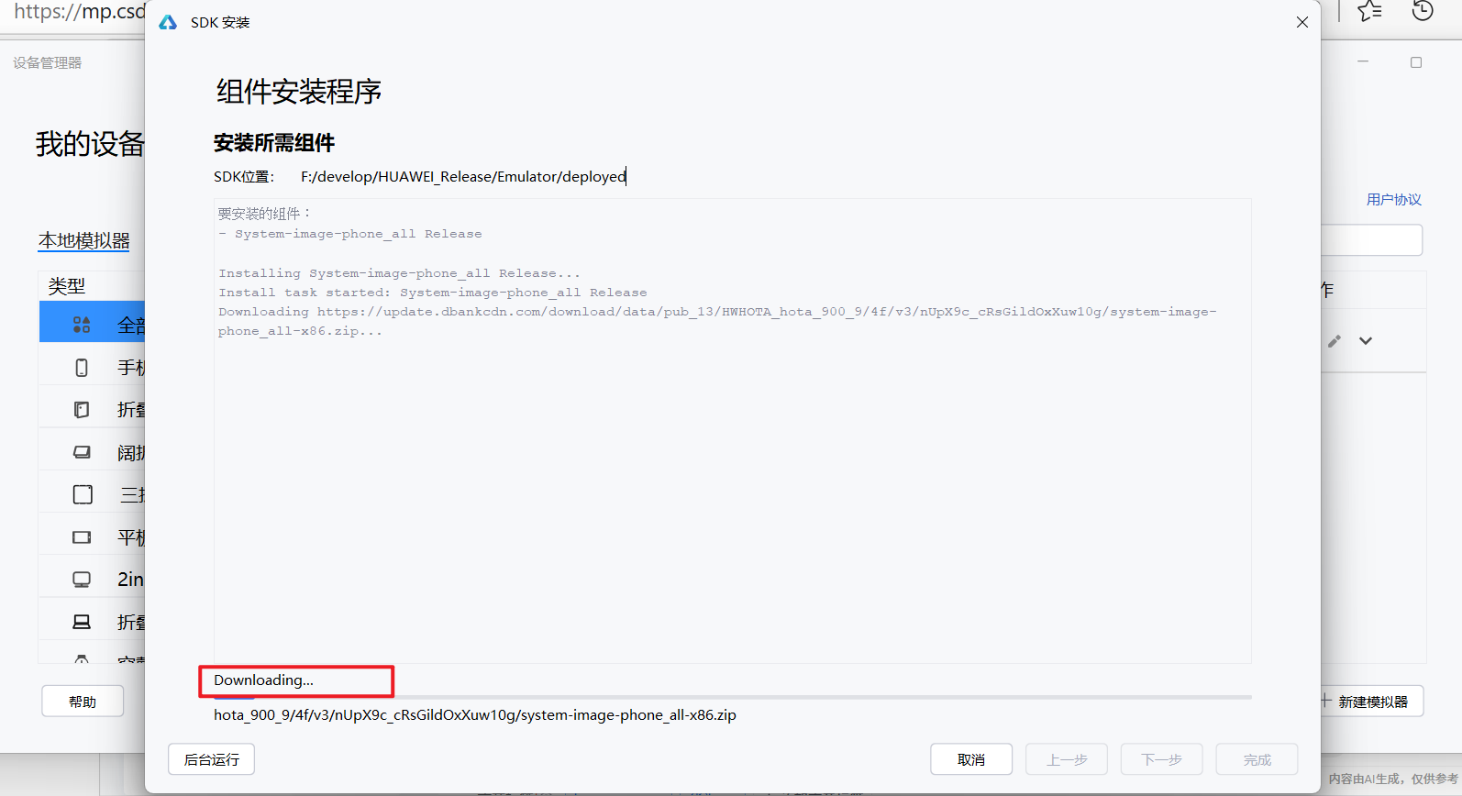The width and height of the screenshot is (1462, 796).
Task: Select the foldable device type icon
Action: (82, 410)
